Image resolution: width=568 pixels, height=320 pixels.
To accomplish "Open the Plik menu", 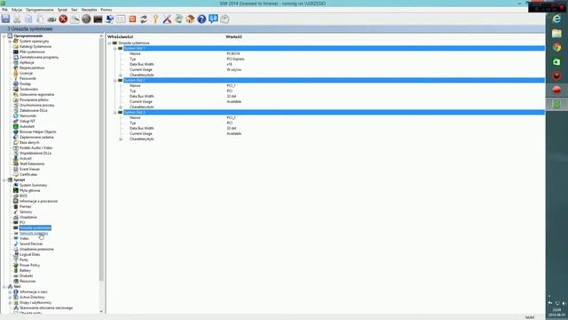I will (4, 10).
